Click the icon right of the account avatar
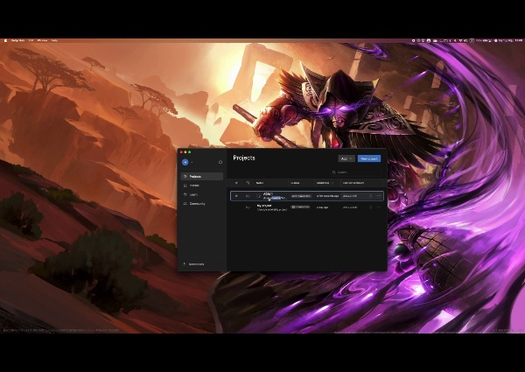The width and height of the screenshot is (525, 372). 220,162
